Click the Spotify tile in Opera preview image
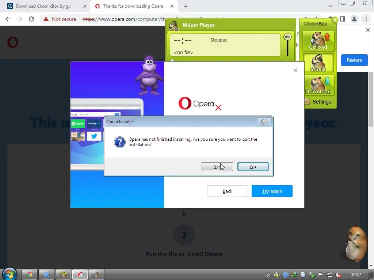 pos(78,124)
